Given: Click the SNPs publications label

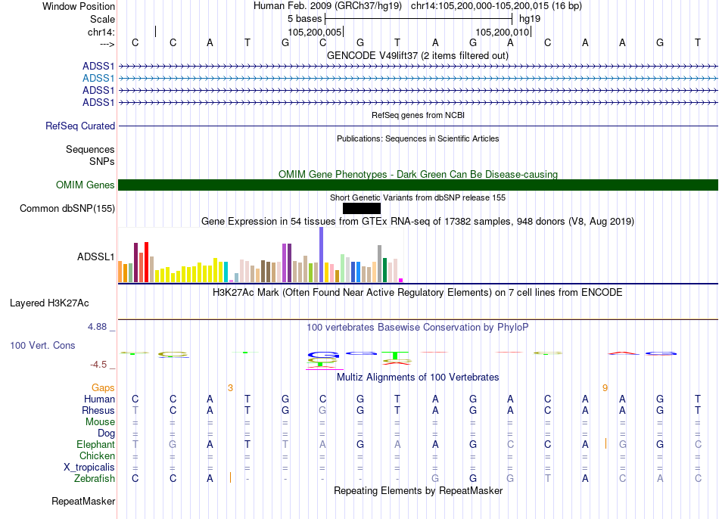Looking at the screenshot, I should tap(102, 161).
